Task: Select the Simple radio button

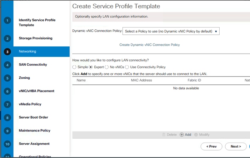Action: pos(74,67)
